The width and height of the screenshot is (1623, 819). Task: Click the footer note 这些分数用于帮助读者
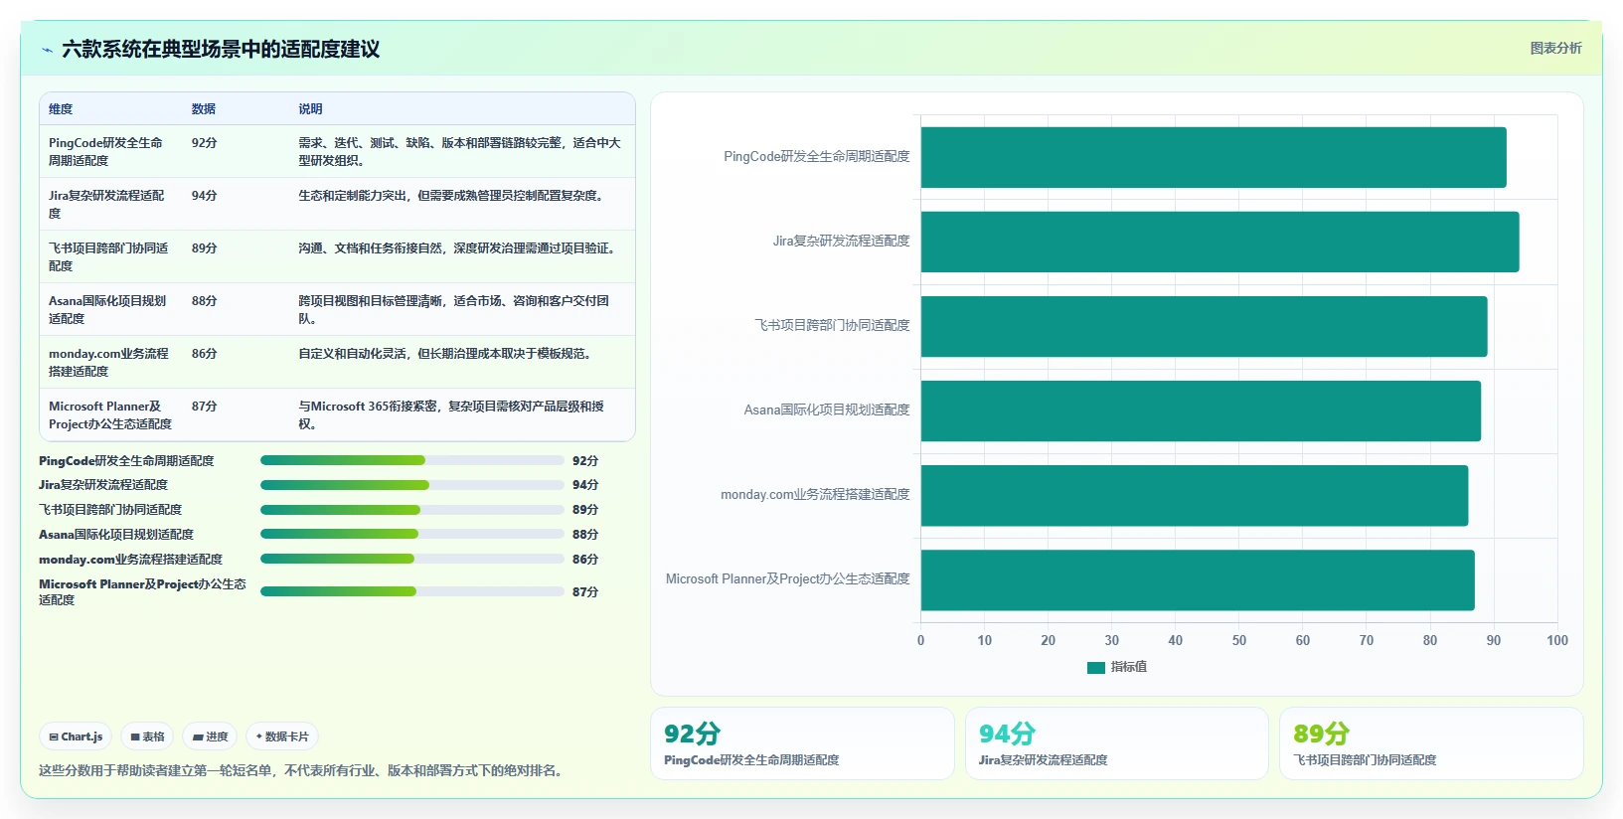(x=303, y=771)
